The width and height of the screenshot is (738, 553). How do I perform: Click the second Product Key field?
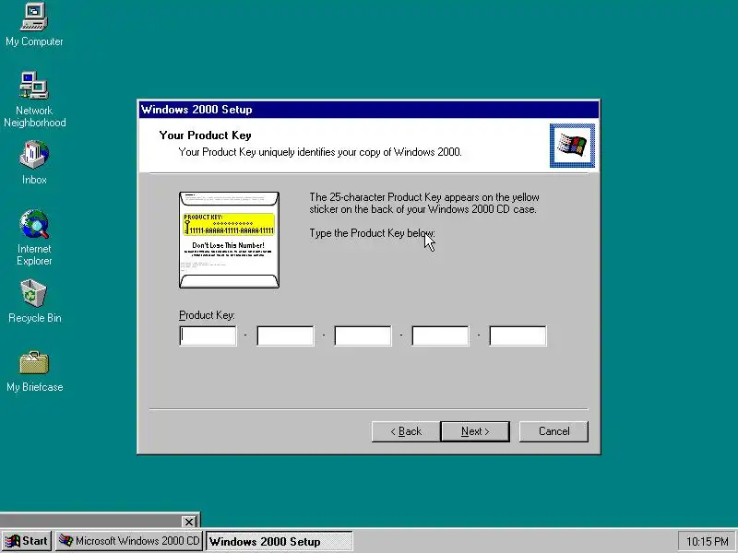click(286, 335)
